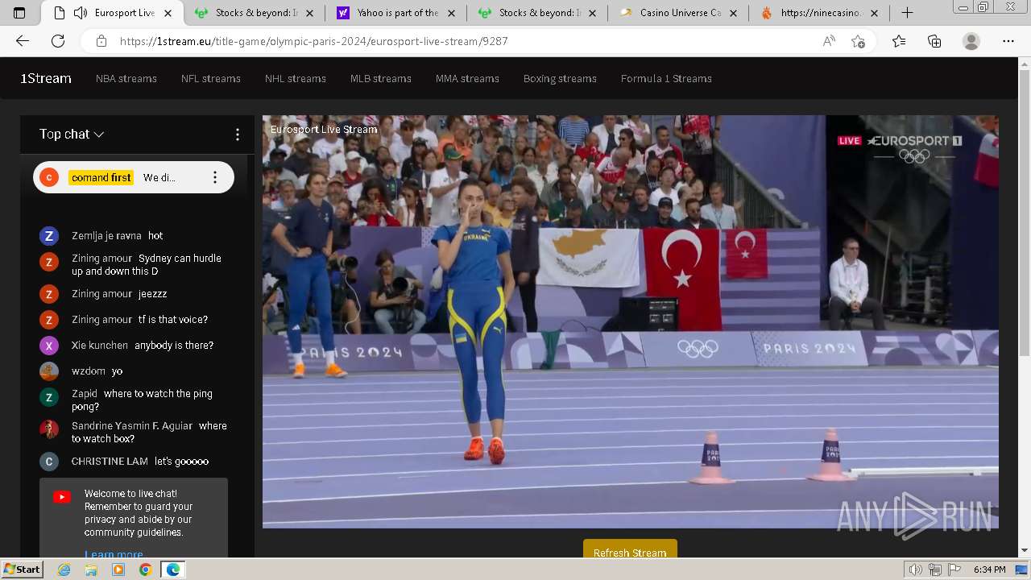Image resolution: width=1031 pixels, height=580 pixels.
Task: Open NFL streams
Action: click(x=211, y=78)
